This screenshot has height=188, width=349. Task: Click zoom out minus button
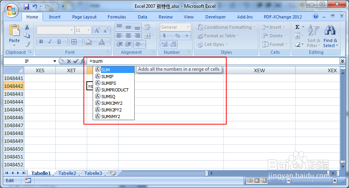tap(289, 181)
